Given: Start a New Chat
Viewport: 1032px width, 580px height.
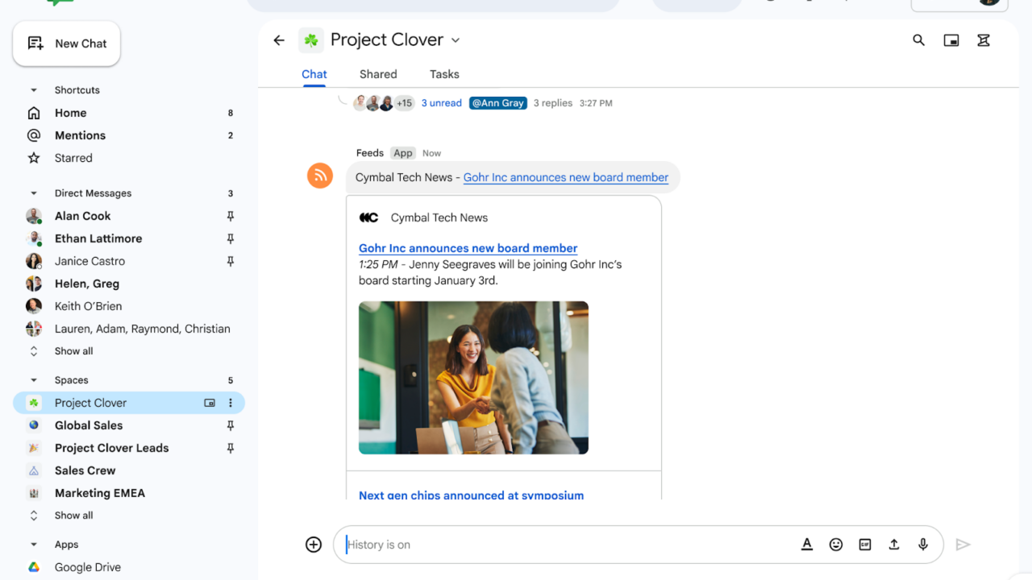Looking at the screenshot, I should (66, 43).
